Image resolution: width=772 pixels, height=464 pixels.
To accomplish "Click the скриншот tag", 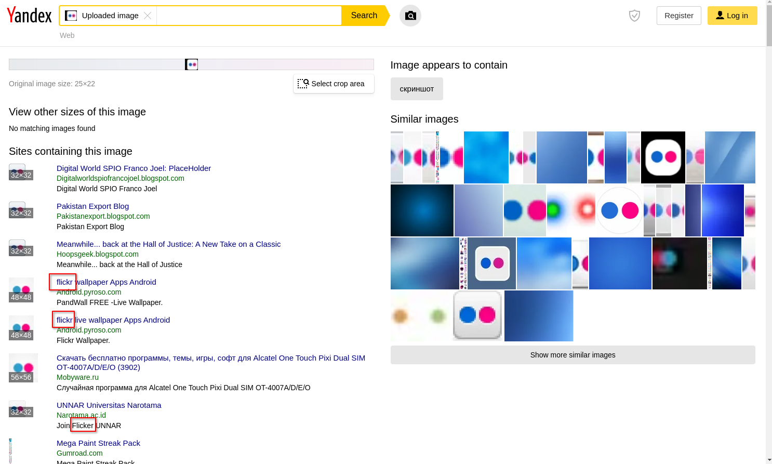I will point(416,89).
